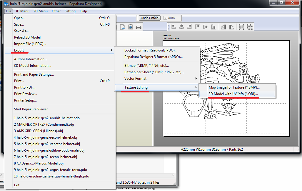
Task: Select Bitmap (*.BMP, *.PNG, etc)...
Action: 157,66
